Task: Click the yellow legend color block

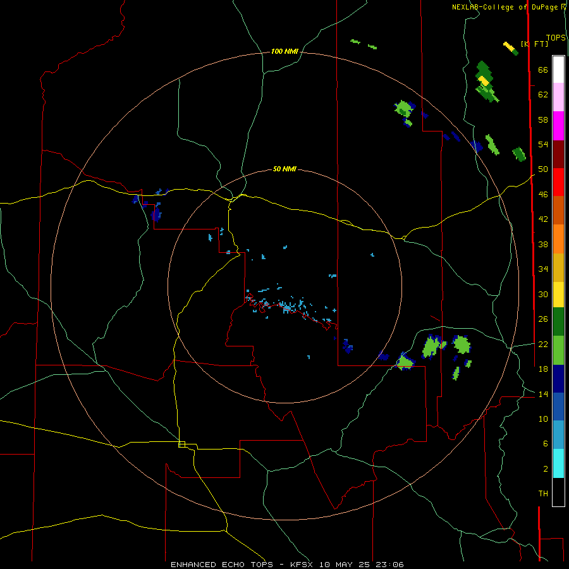Action: point(558,295)
